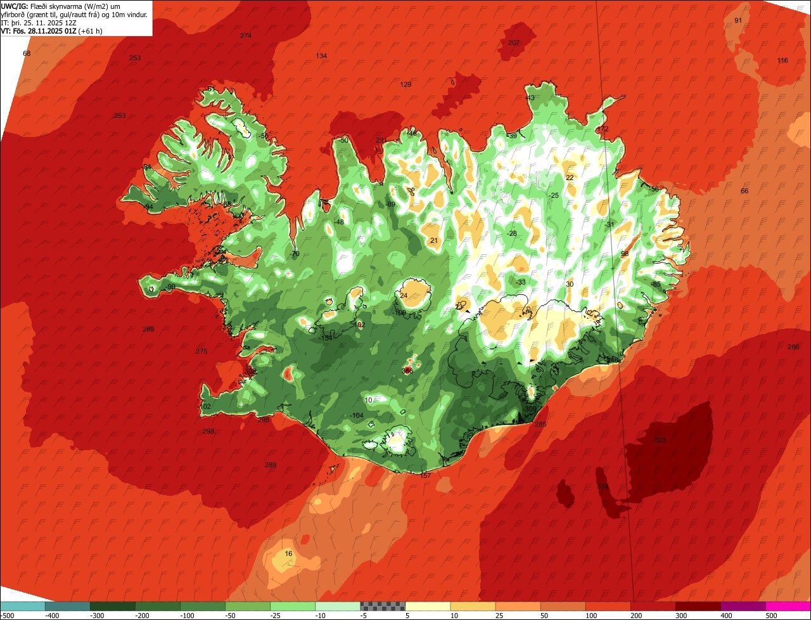Click the value 207 on the map
The image size is (811, 620).
tap(514, 42)
